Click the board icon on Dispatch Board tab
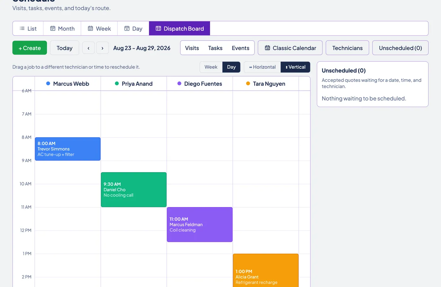This screenshot has height=287, width=441. point(158,29)
